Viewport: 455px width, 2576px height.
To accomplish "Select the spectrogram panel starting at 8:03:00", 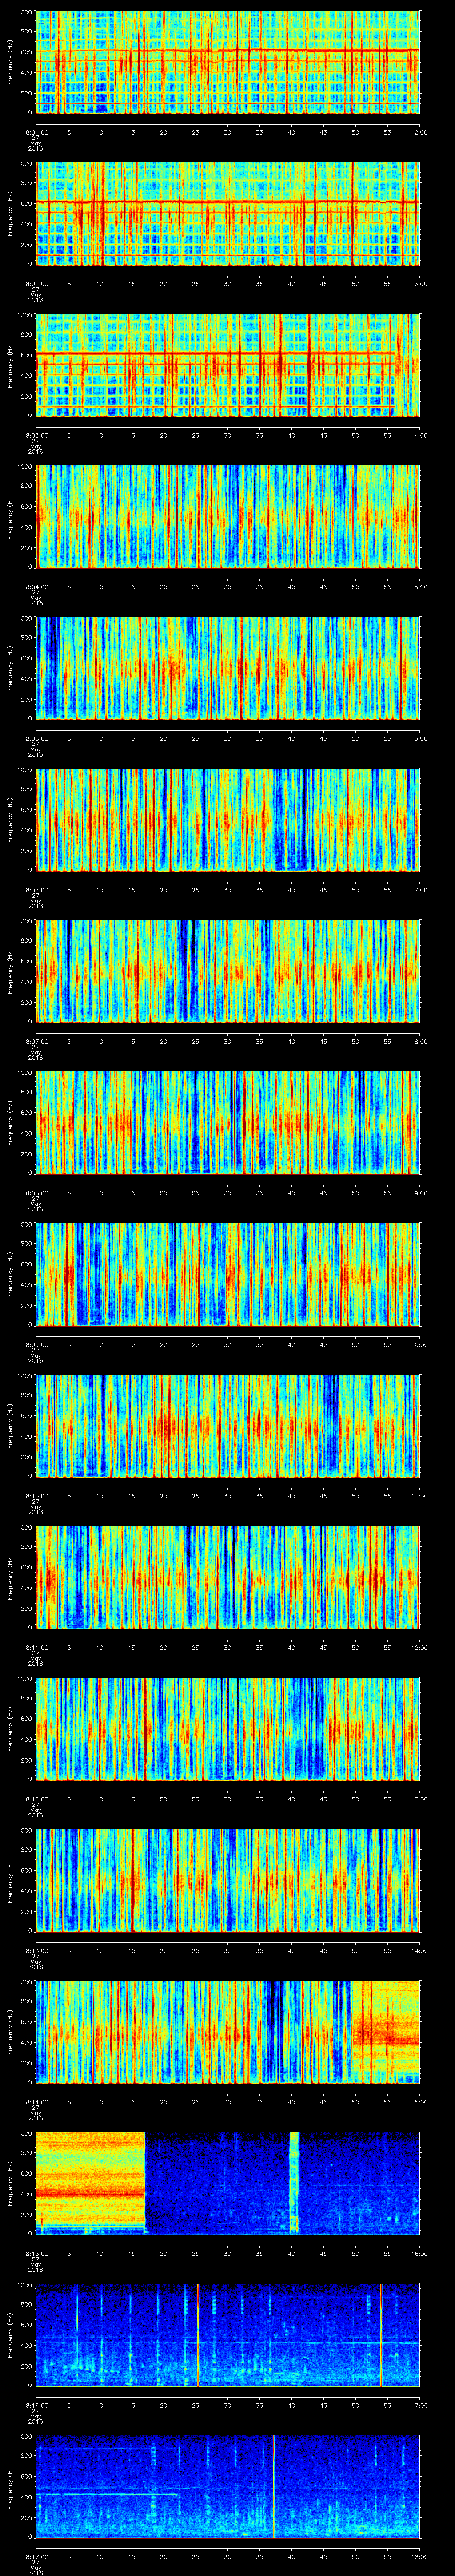I will click(228, 366).
